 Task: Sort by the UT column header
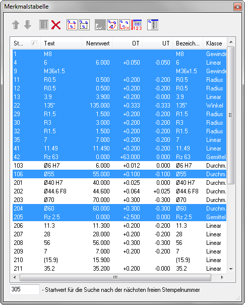[157, 43]
